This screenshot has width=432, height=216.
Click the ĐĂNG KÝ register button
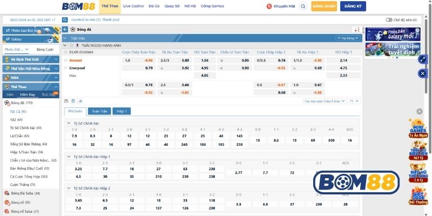click(x=352, y=6)
